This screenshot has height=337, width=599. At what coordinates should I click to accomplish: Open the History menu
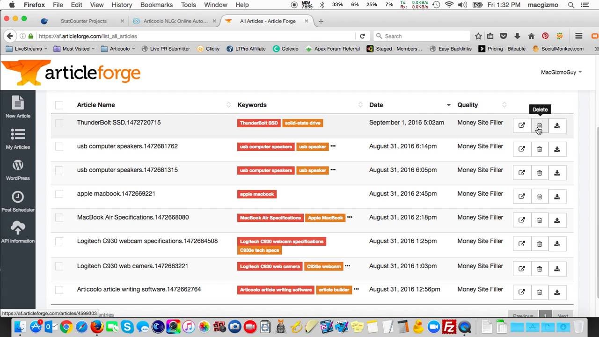[x=122, y=5]
